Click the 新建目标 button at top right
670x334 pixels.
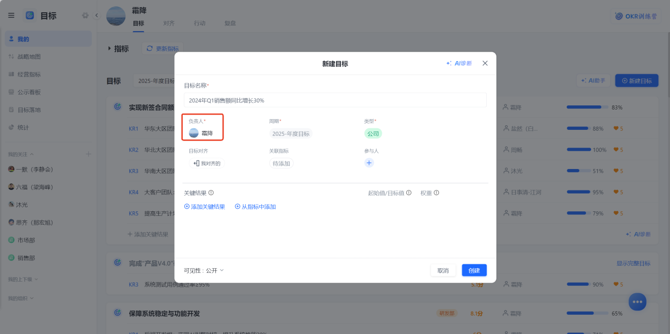pyautogui.click(x=637, y=80)
